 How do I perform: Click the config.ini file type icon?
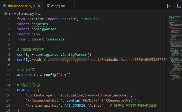pos(48,6)
